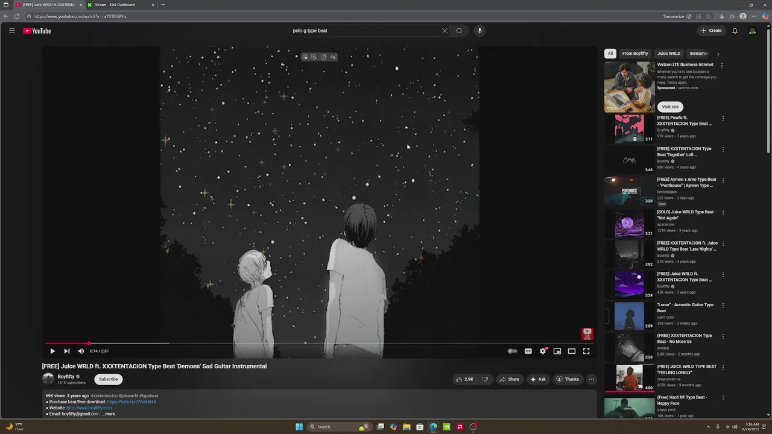The height and width of the screenshot is (434, 772).
Task: Open options for the Verizon ad
Action: coord(722,65)
